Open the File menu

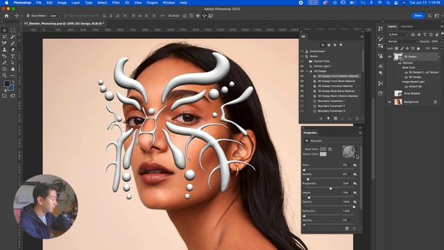click(x=39, y=3)
